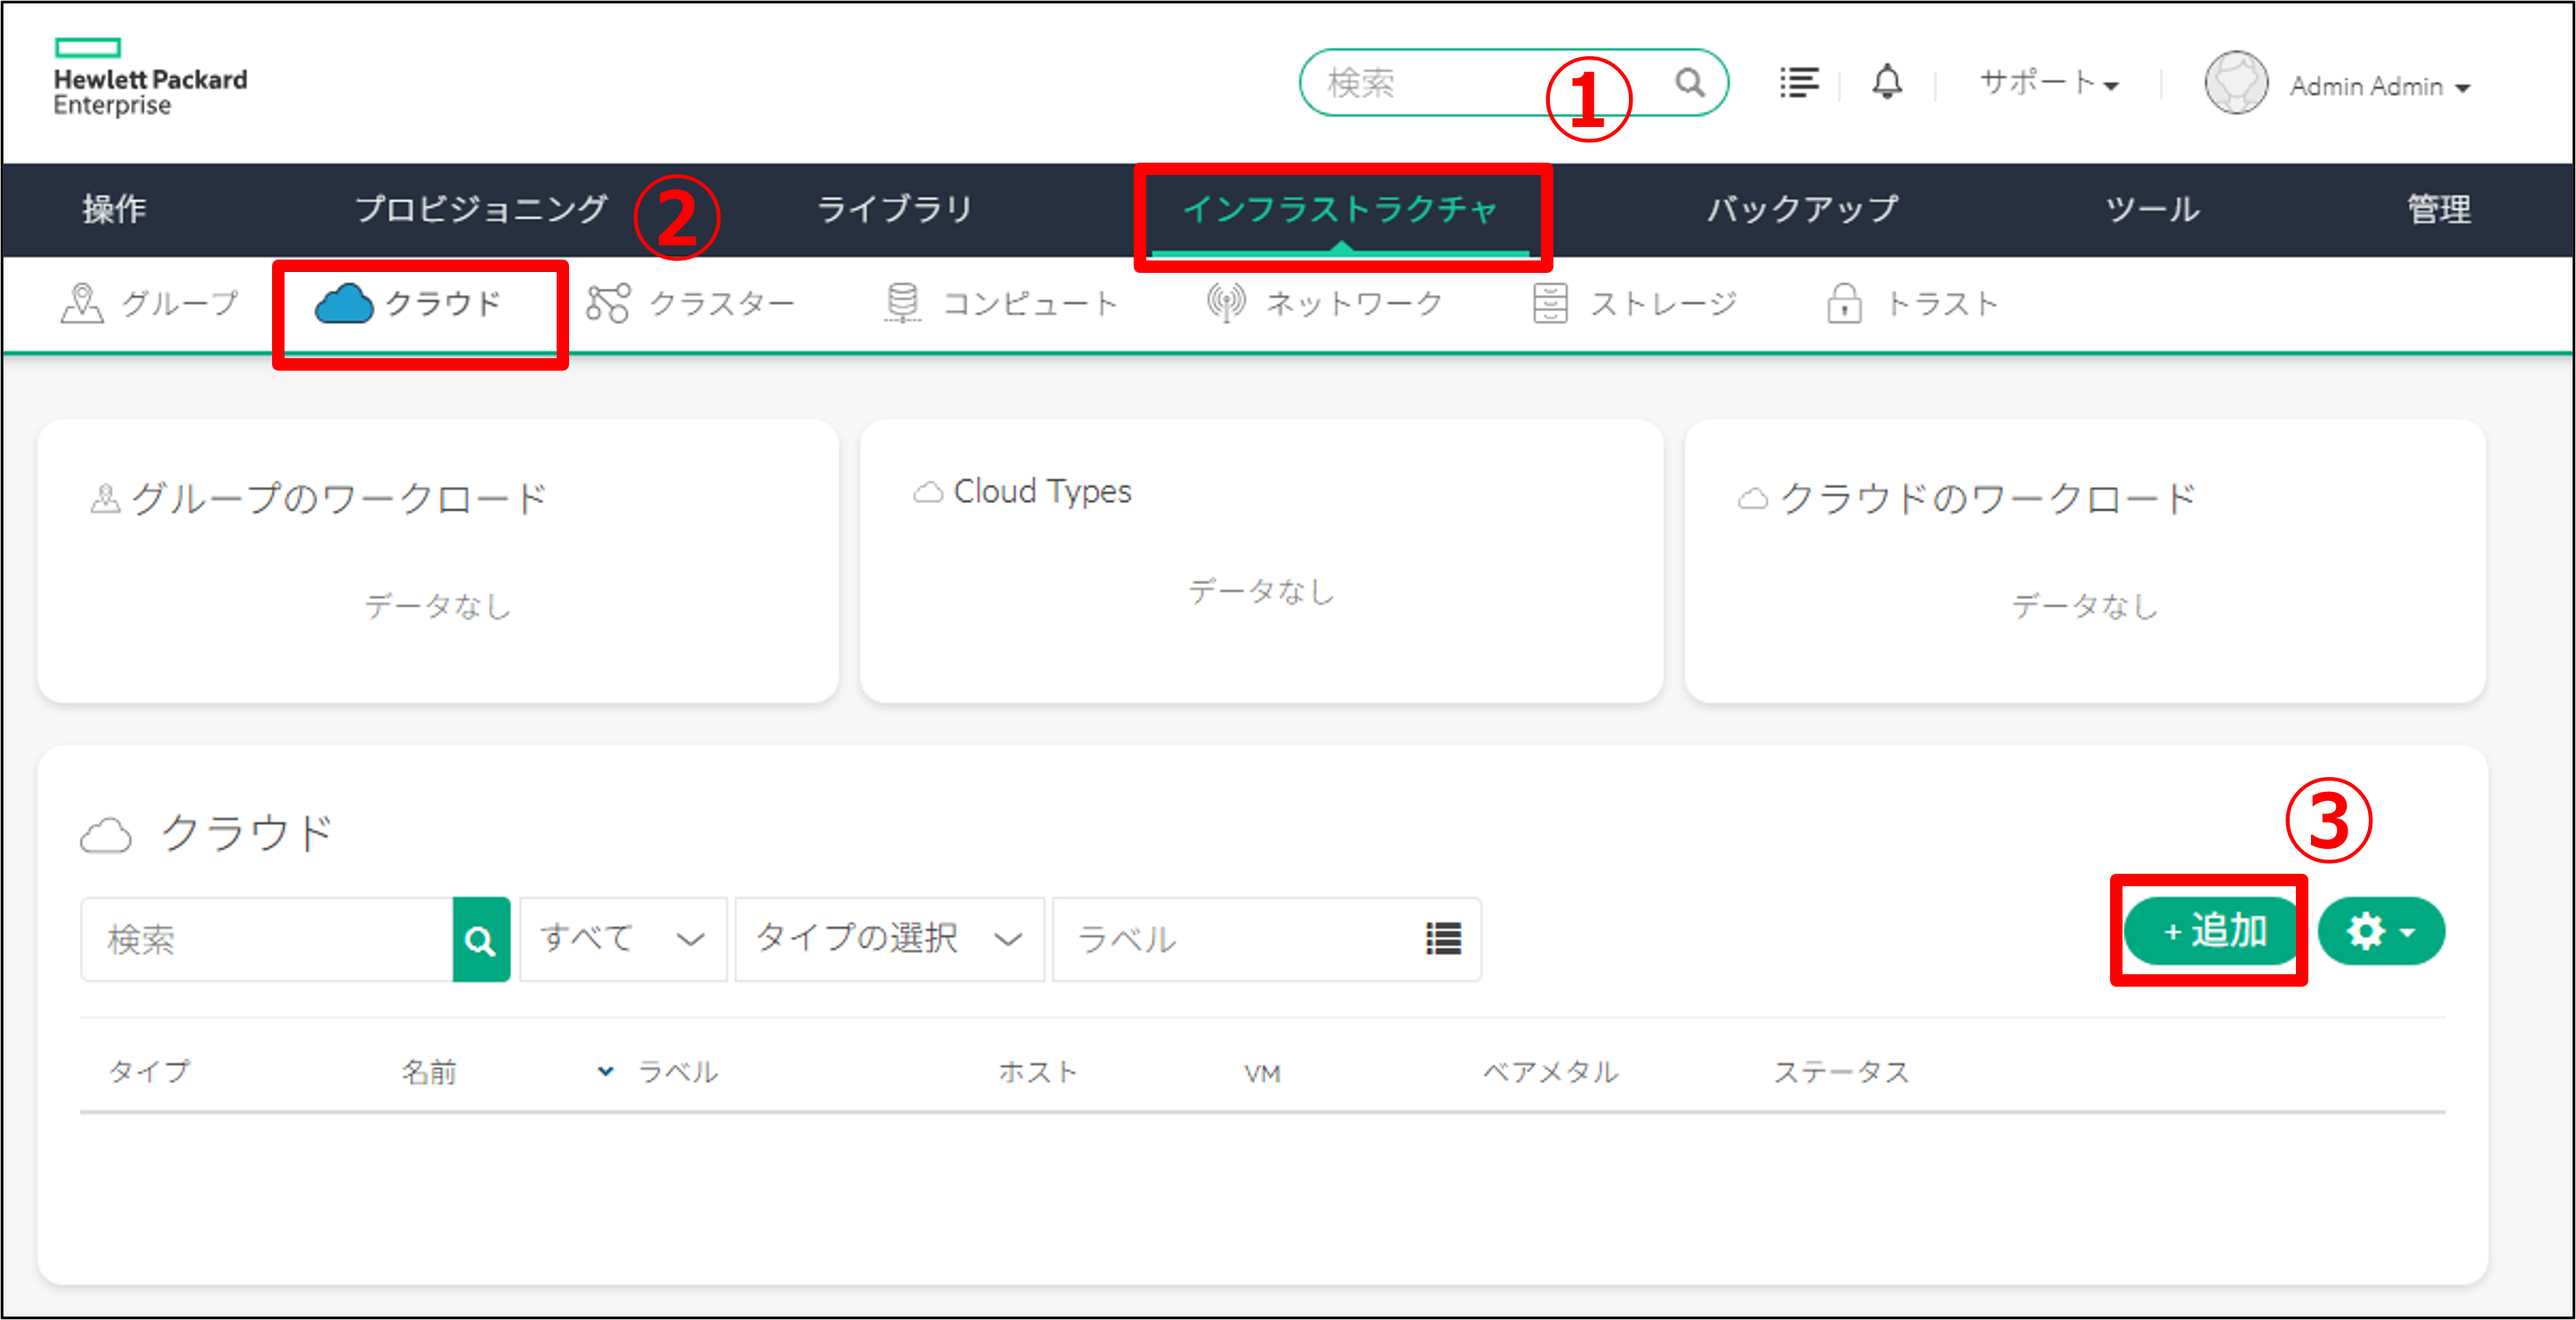Open the タイプの選択 dropdown
This screenshot has width=2576, height=1320.
pos(888,939)
